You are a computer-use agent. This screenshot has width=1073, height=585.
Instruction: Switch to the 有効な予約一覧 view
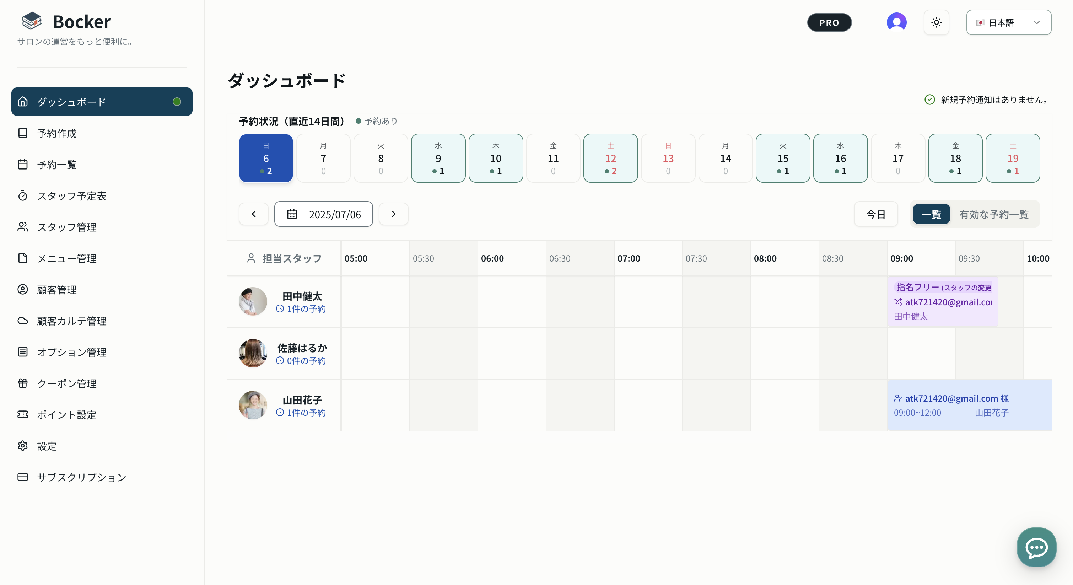click(x=993, y=214)
